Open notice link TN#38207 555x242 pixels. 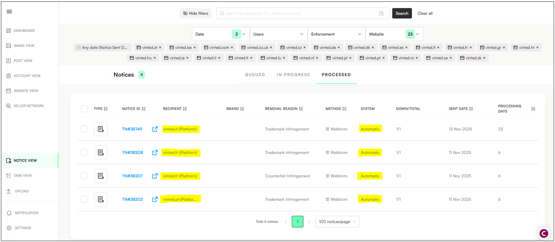coord(132,176)
